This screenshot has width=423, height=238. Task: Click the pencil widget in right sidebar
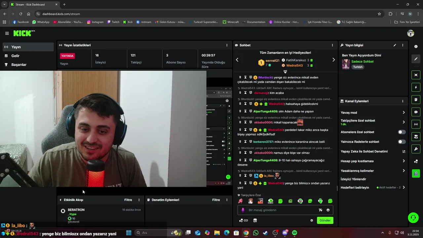(416, 59)
